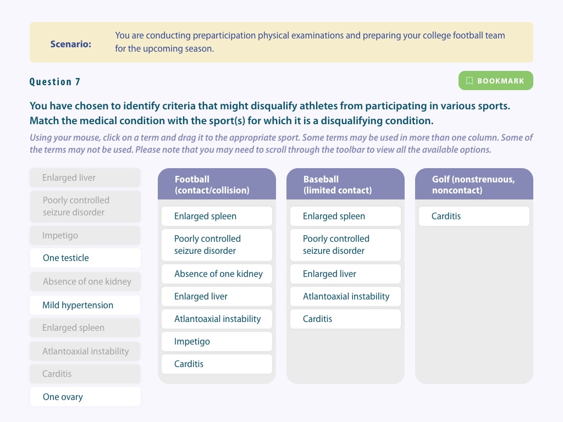Click the bookmark icon in the Bookmark button

470,81
